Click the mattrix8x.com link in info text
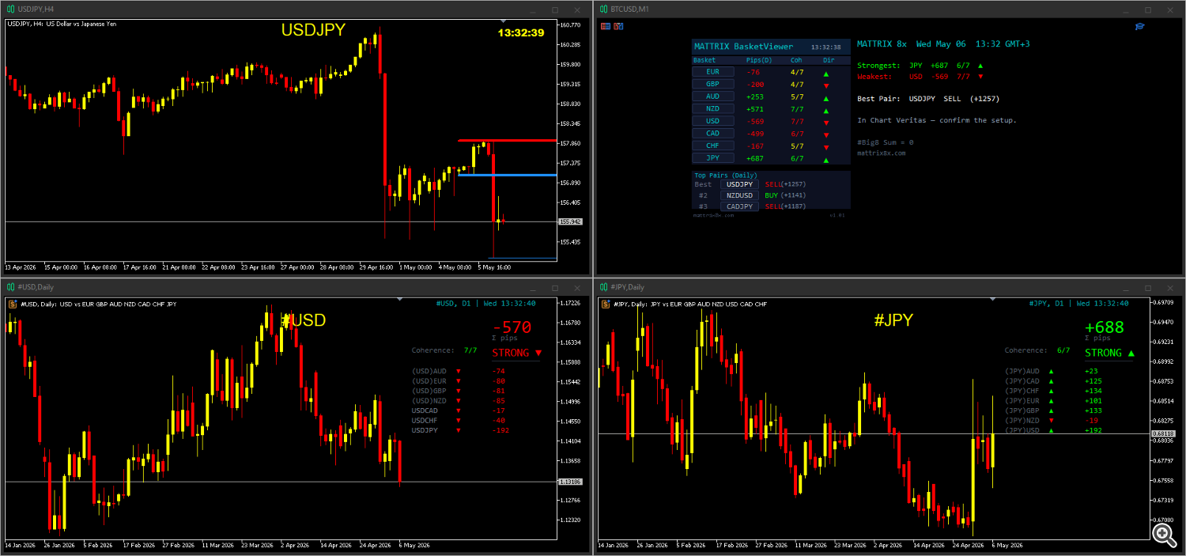The width and height of the screenshot is (1186, 556). [882, 153]
